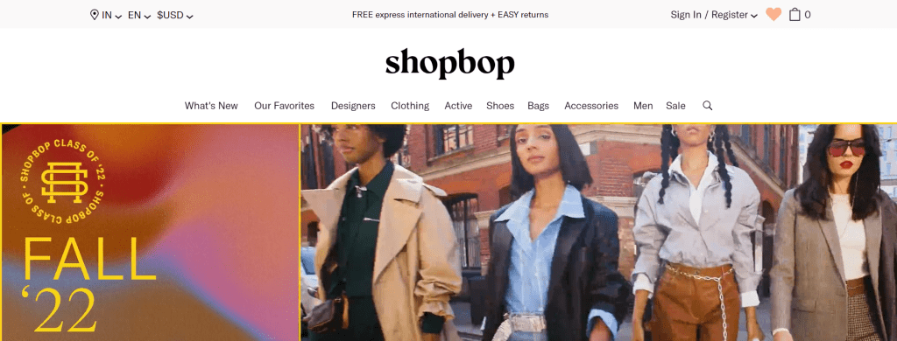Click the Fall '22 promo banner
The width and height of the screenshot is (897, 341).
(x=150, y=232)
